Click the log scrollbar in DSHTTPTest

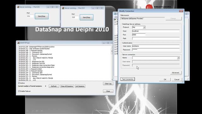pyautogui.click(x=112, y=63)
